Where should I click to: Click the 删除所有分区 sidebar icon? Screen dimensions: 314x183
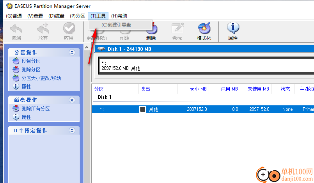(x=16, y=108)
